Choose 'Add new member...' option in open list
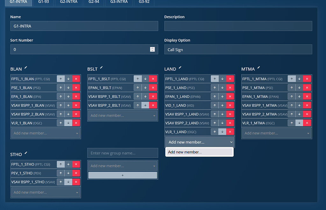The width and height of the screenshot is (326, 210). click(199, 152)
